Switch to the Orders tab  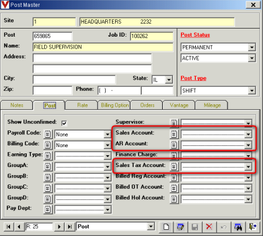(x=147, y=105)
